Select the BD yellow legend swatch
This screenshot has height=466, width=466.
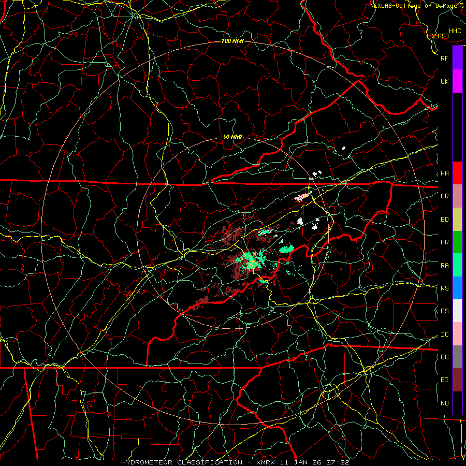[x=457, y=220]
